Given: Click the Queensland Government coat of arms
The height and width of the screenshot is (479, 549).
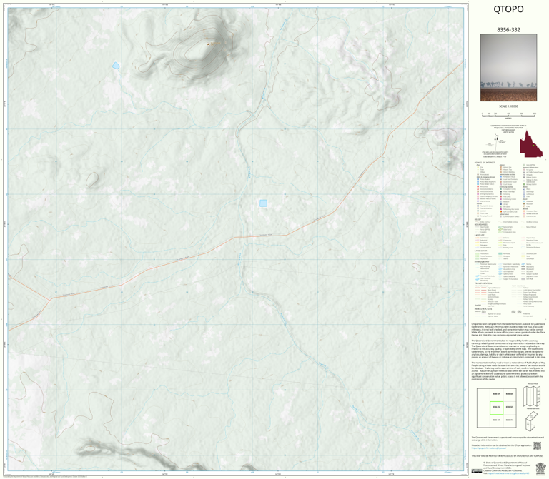Looking at the screenshot, I should [x=540, y=468].
